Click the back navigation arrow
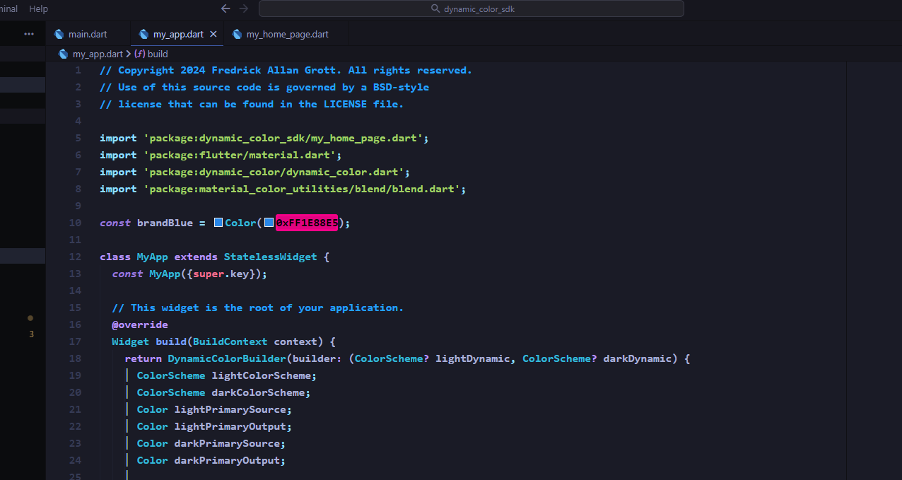The image size is (902, 480). (225, 8)
